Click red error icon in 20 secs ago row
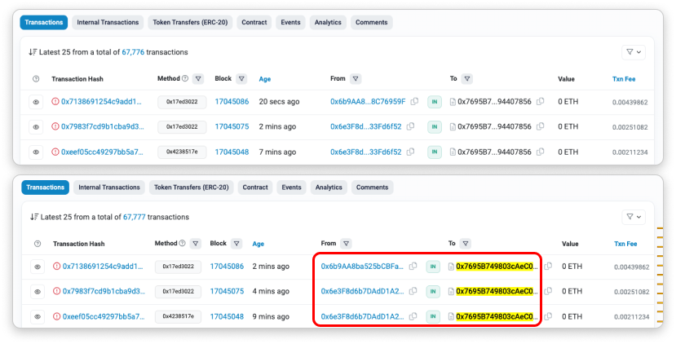The image size is (676, 344). 55,102
